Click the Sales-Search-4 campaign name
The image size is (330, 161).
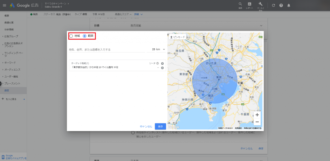click(x=53, y=7)
